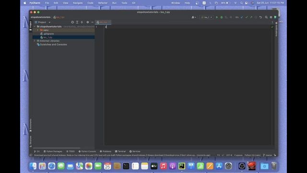
Task: Select les_1.py in the project tree
Action: (x=48, y=37)
